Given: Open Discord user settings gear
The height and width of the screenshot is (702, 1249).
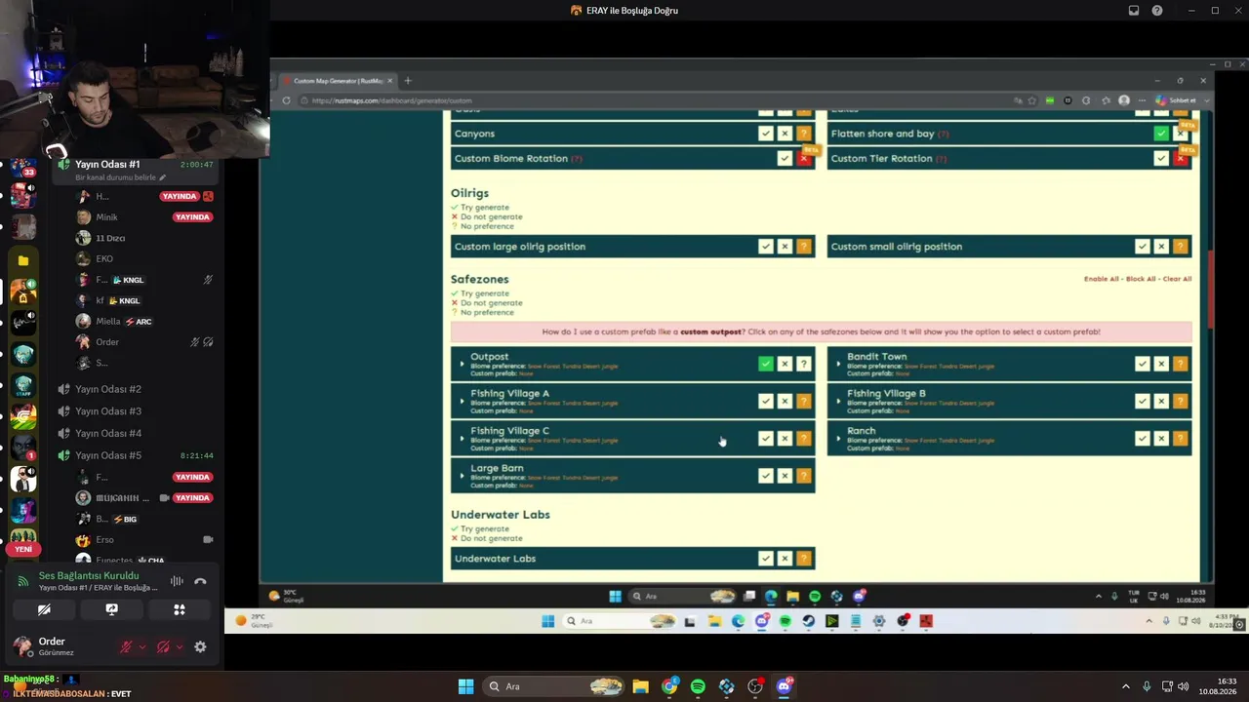Looking at the screenshot, I should tap(200, 646).
